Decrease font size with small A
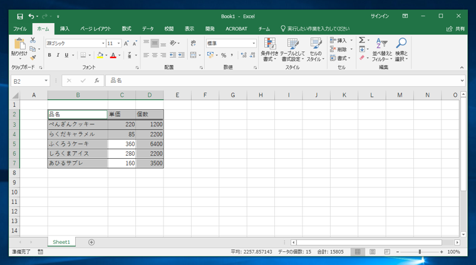 pos(135,43)
